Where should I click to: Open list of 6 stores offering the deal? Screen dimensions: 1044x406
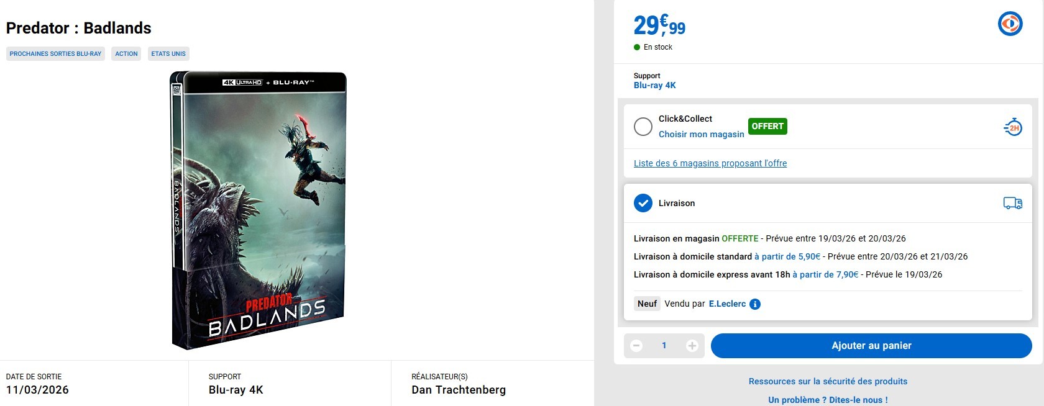[x=710, y=163]
